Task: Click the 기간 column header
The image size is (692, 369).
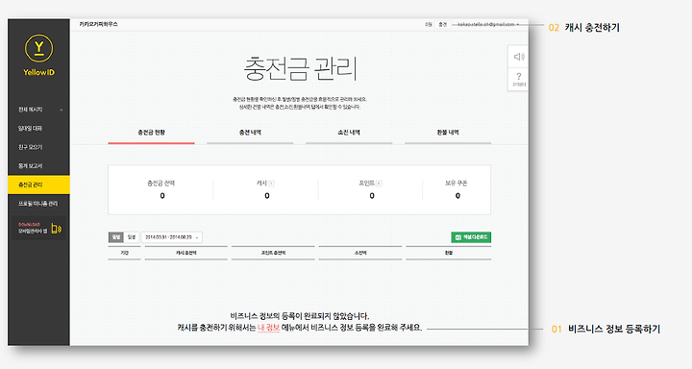Action: pyautogui.click(x=124, y=253)
